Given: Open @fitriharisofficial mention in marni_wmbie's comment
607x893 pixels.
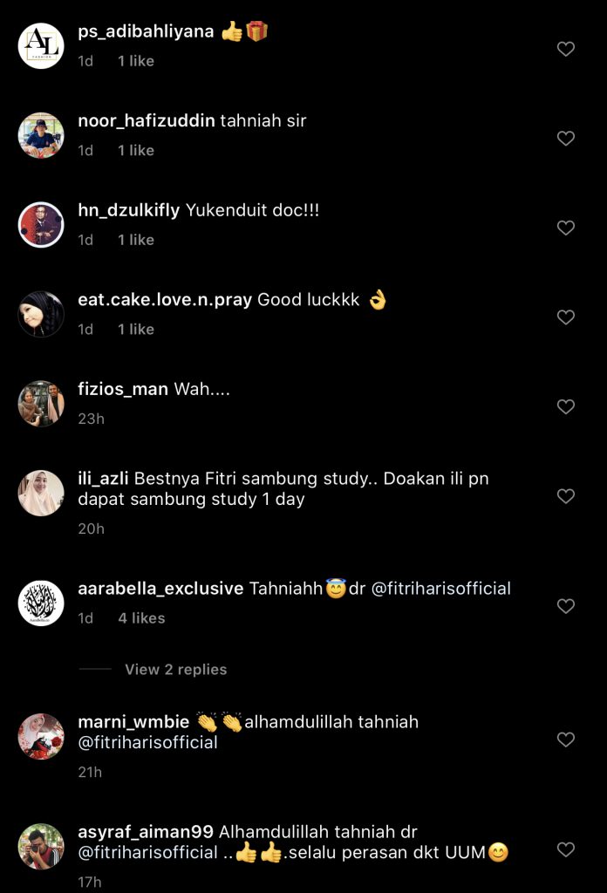Looking at the screenshot, I should coord(147,743).
